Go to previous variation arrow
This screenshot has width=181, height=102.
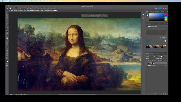tap(91, 16)
